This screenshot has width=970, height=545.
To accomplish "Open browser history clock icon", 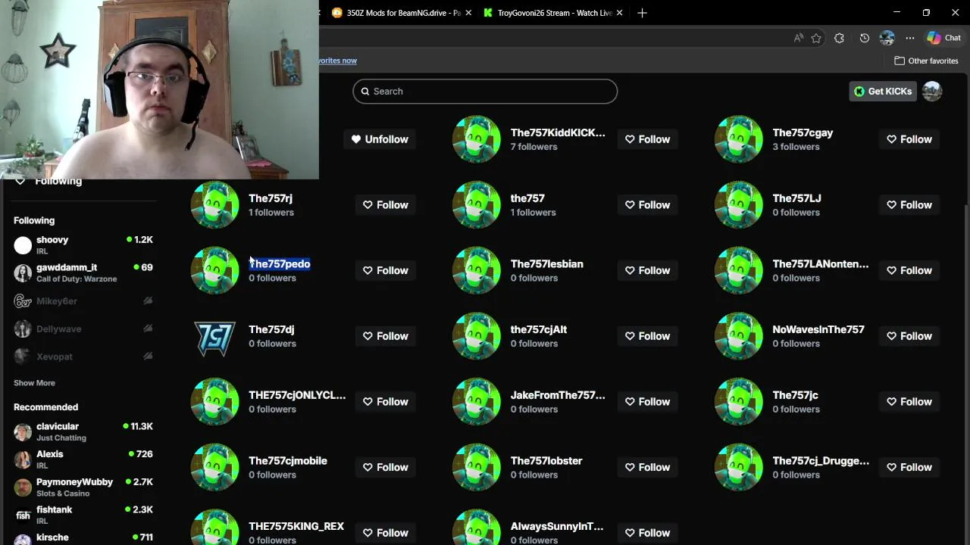I will [x=865, y=38].
